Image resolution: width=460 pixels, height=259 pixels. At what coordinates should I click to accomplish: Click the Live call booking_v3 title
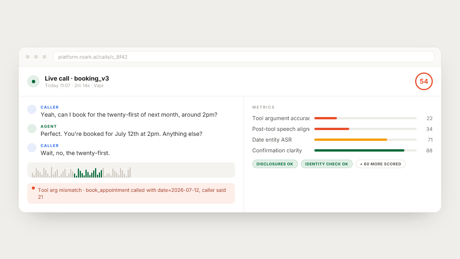pos(77,78)
